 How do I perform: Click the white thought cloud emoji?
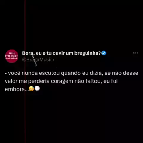[x=37, y=88]
